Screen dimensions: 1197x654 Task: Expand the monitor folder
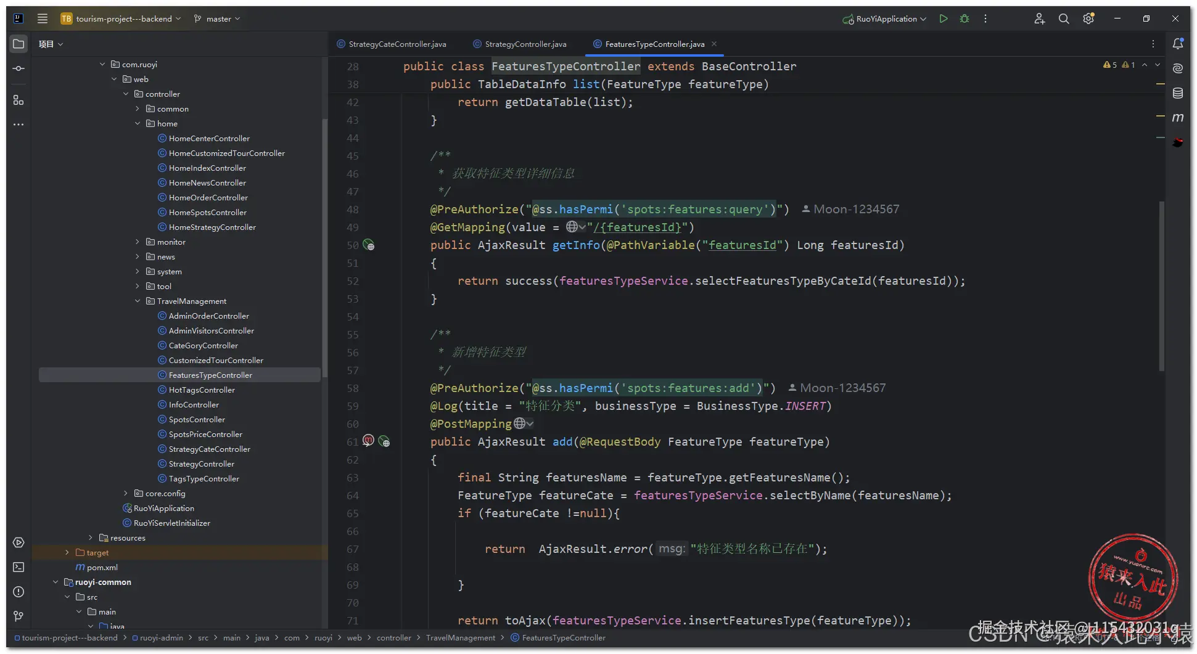138,242
